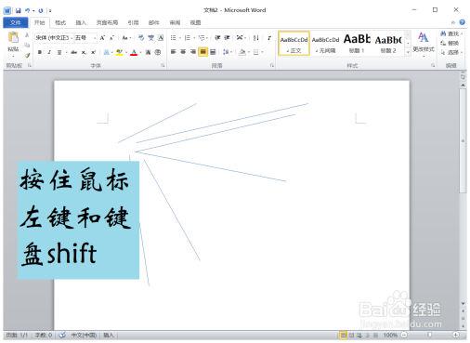Toggle the highlighted Justify alignment button

[202, 52]
